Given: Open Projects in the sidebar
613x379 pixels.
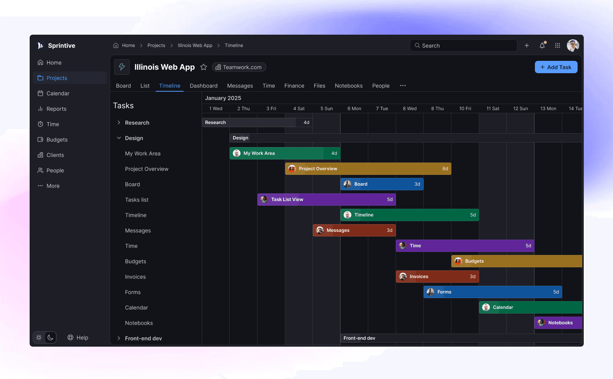Looking at the screenshot, I should click(x=70, y=78).
